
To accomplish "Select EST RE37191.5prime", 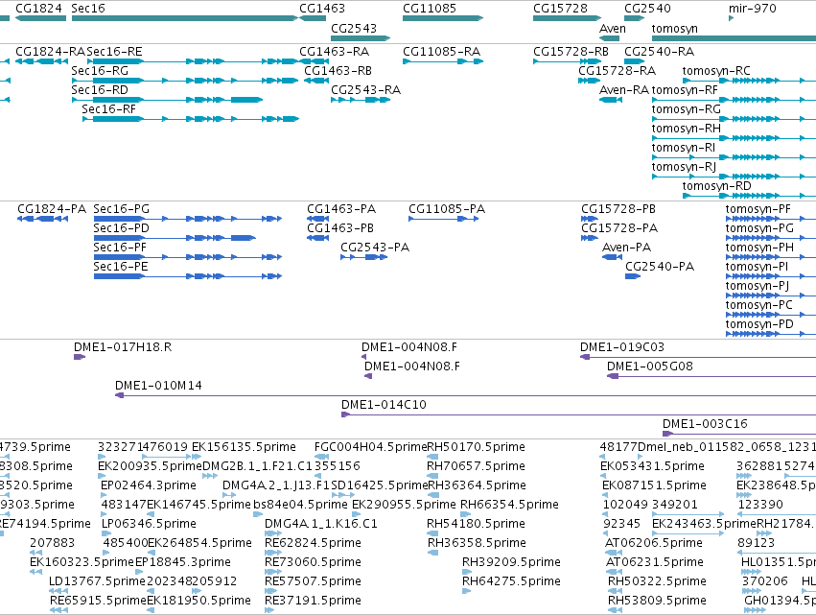I will [314, 602].
